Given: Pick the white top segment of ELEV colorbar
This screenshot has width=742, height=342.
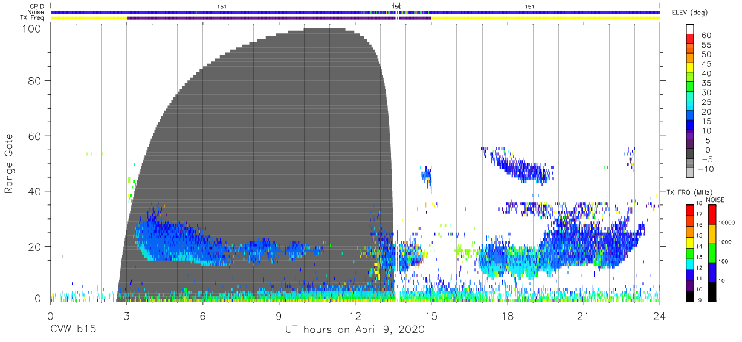Looking at the screenshot, I should tap(691, 29).
